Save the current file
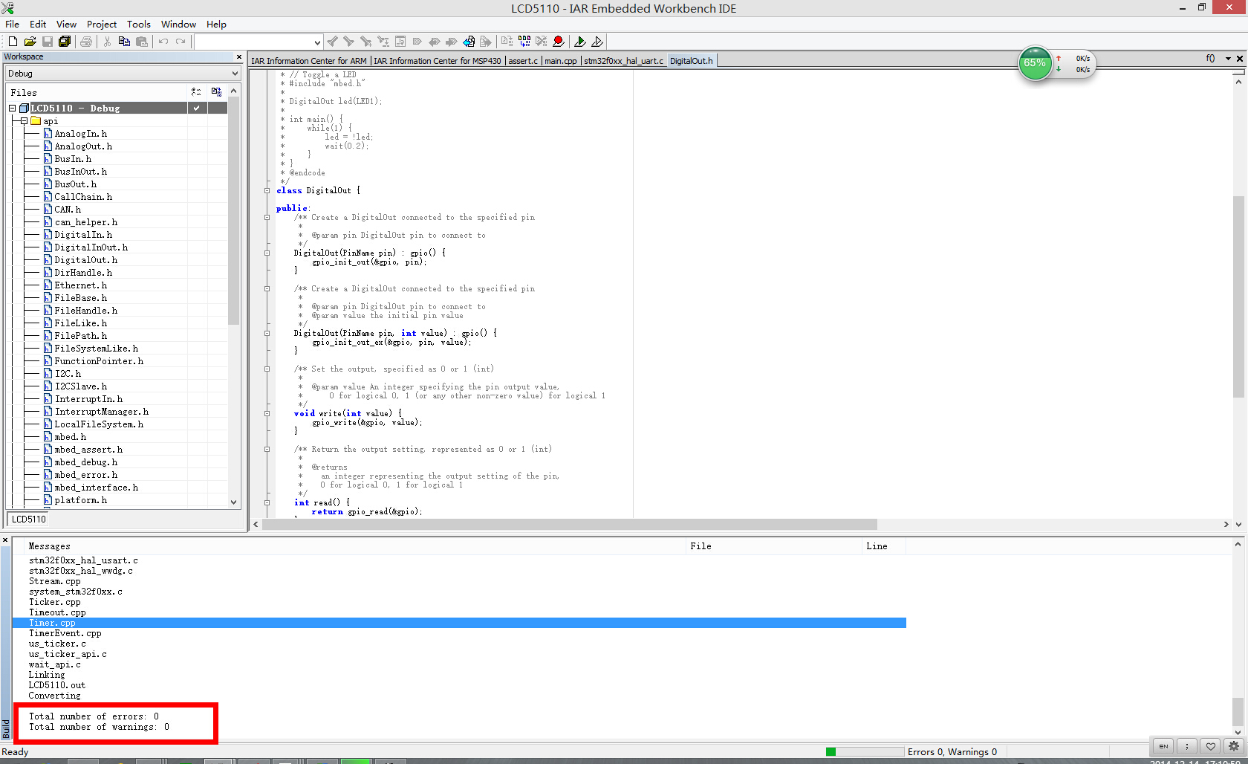Screen dimensions: 1248x764 pyautogui.click(x=48, y=42)
